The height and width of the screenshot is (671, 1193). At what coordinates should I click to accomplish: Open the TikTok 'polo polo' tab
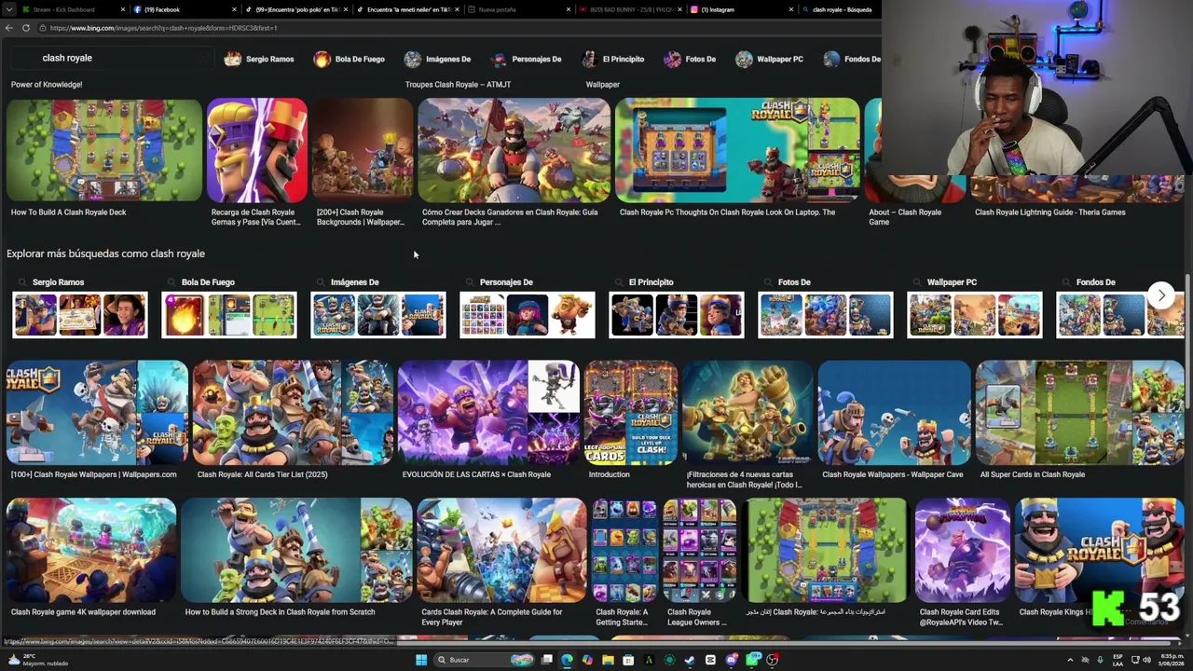click(294, 9)
